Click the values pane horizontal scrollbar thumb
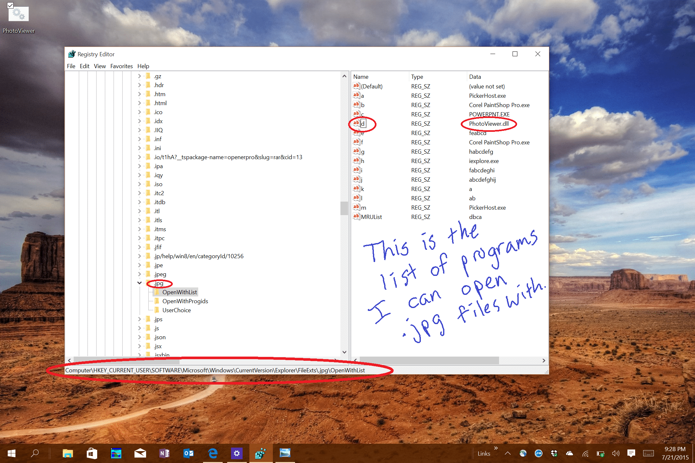Screen dimensions: 695x463 click(x=429, y=360)
